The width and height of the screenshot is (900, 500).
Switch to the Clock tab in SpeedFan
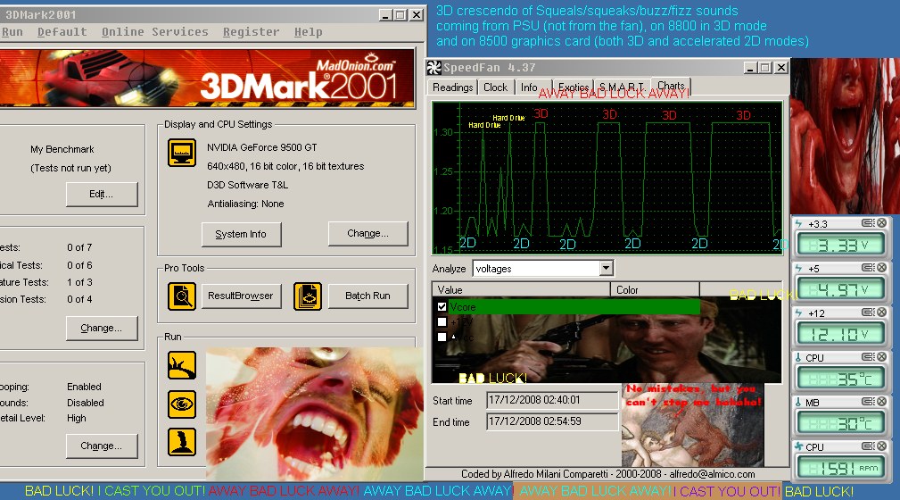(495, 87)
